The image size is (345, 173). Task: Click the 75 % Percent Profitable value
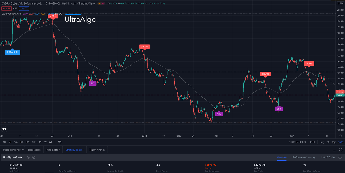(110, 165)
